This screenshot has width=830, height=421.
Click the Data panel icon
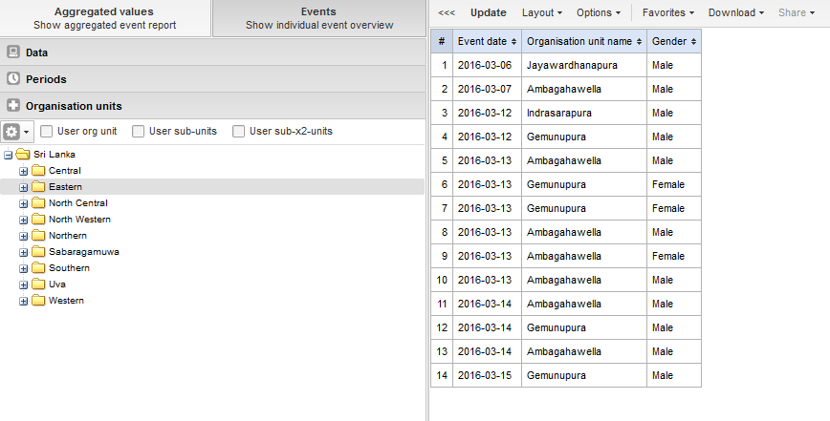13,53
